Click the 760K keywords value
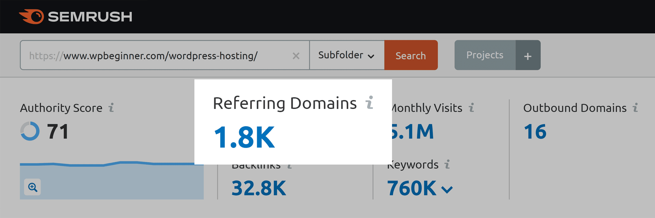 (x=412, y=188)
